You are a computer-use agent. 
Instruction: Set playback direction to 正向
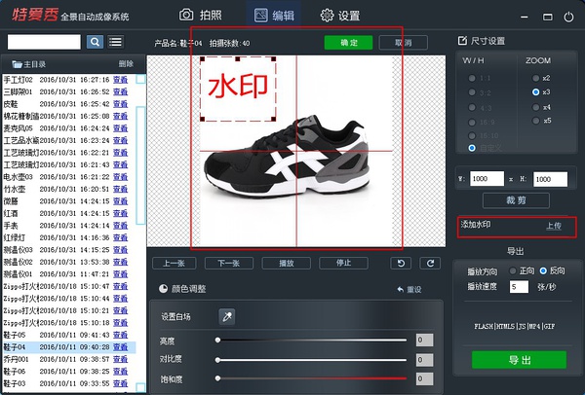(513, 271)
